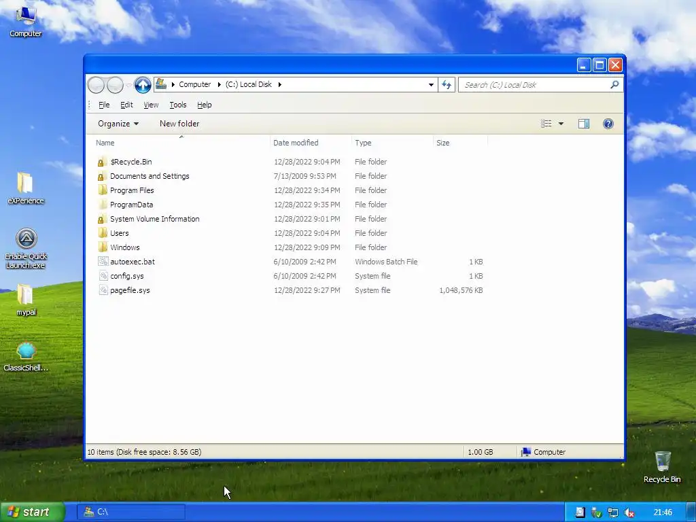Click the taskbar clock showing 21:46
This screenshot has height=522, width=696.
pos(663,512)
